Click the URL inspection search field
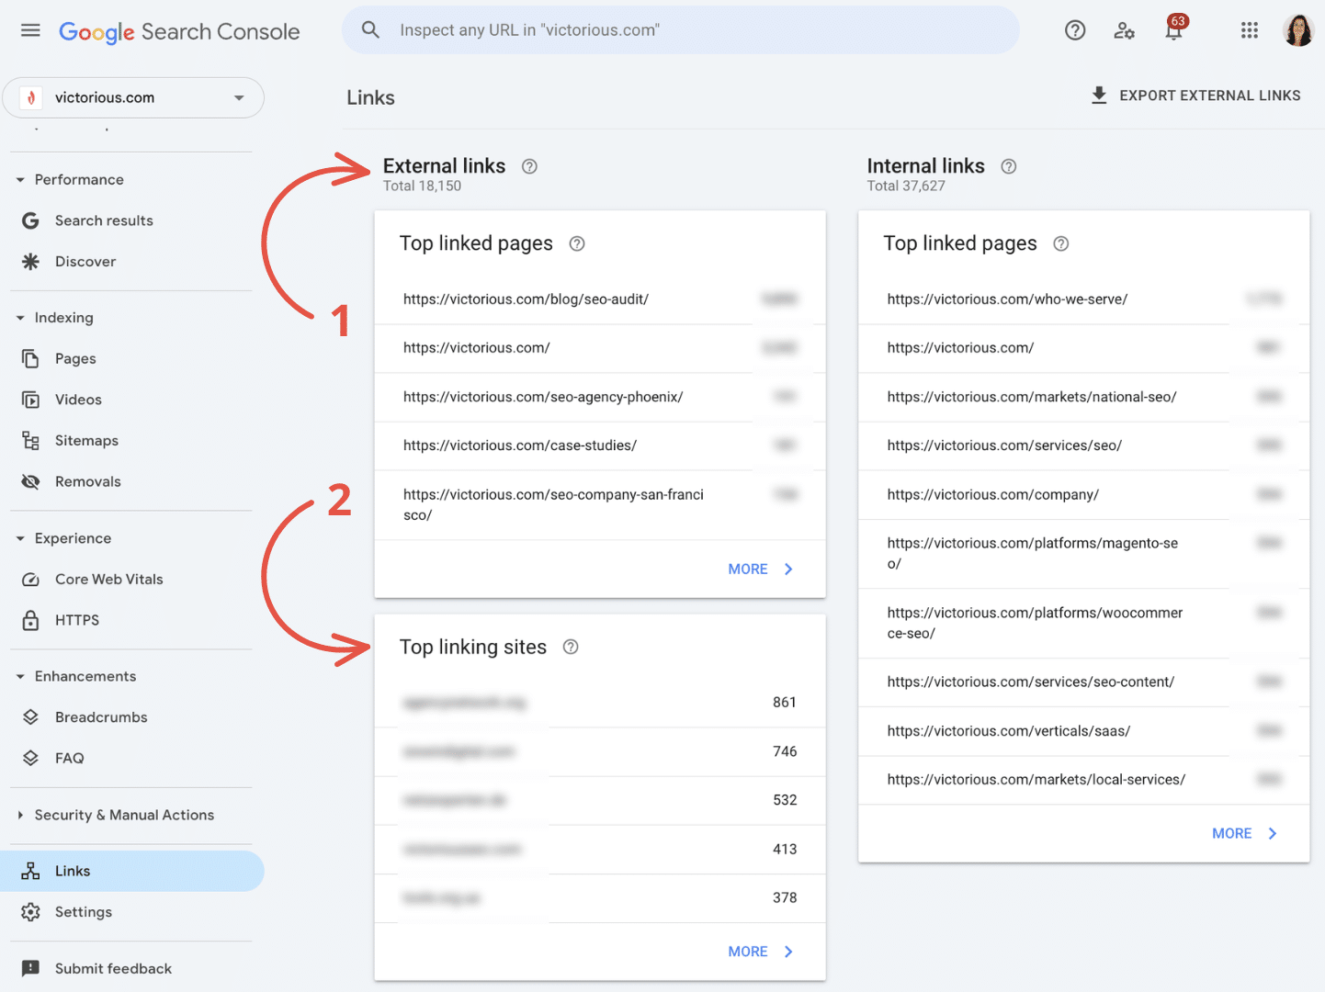This screenshot has width=1325, height=992. click(680, 30)
